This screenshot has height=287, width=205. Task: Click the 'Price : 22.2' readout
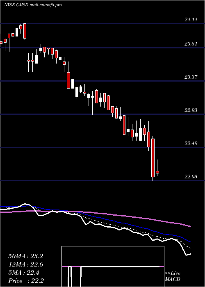coord(25,281)
